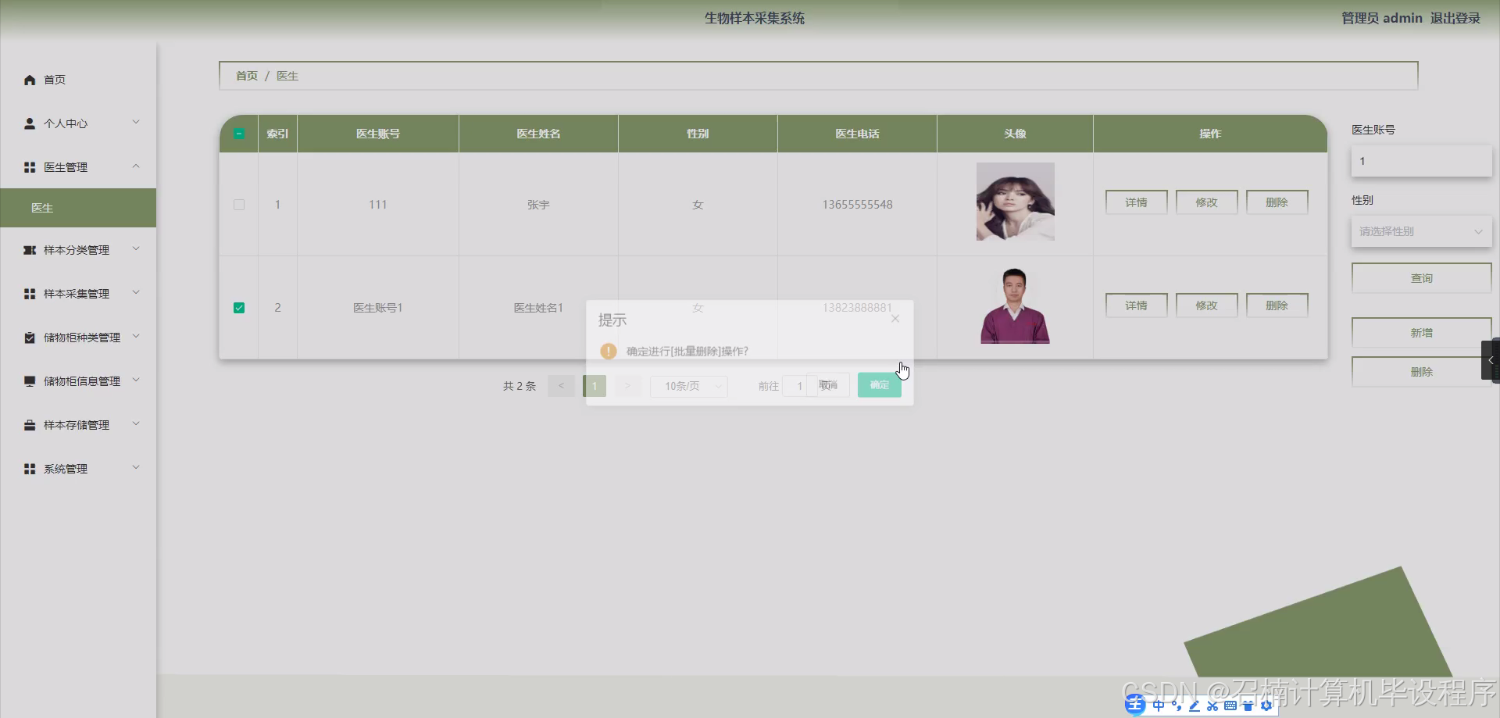This screenshot has width=1500, height=718.
Task: Go to the next page arrow
Action: click(x=627, y=386)
